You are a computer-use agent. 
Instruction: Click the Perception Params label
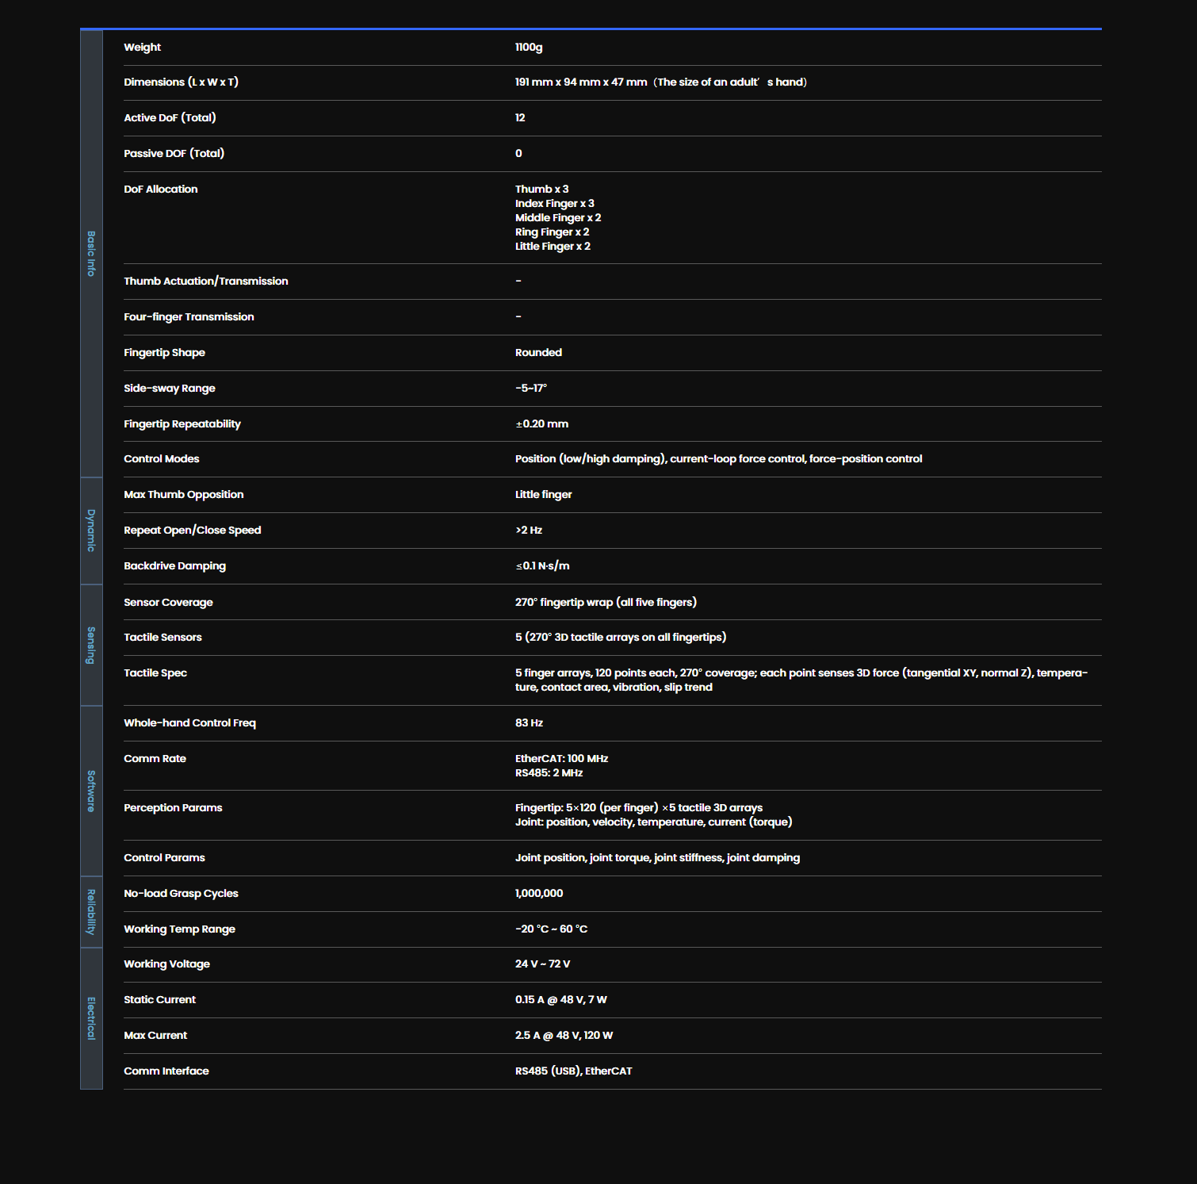click(x=173, y=808)
